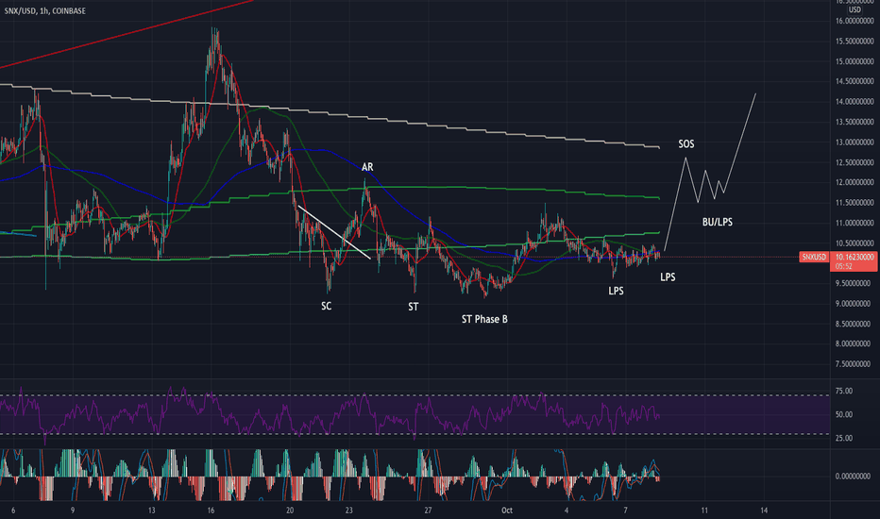This screenshot has height=519, width=880.
Task: Select the current price value 10.16230000
Action: (855, 257)
